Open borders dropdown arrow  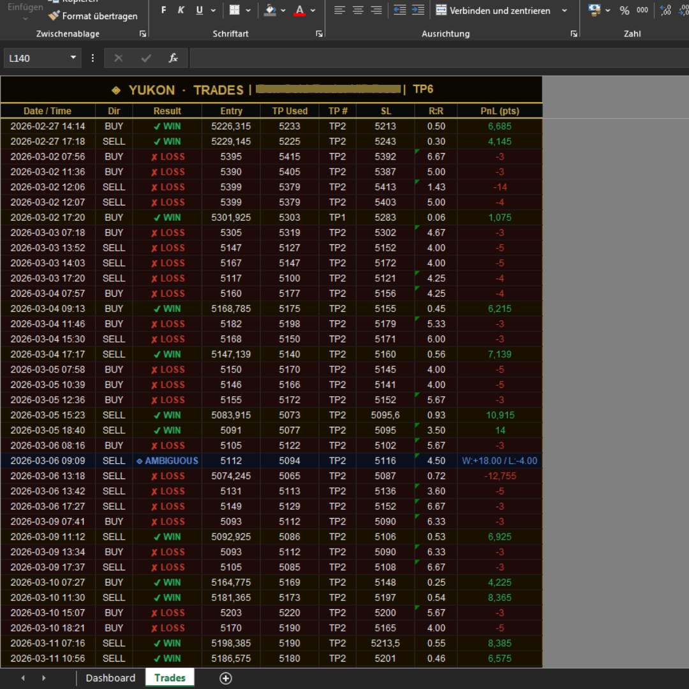pos(248,10)
